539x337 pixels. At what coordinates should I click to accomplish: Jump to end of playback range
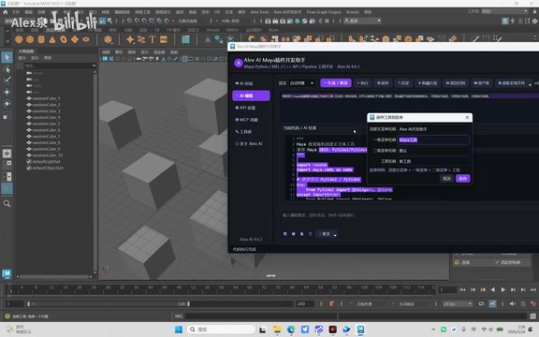(533, 290)
